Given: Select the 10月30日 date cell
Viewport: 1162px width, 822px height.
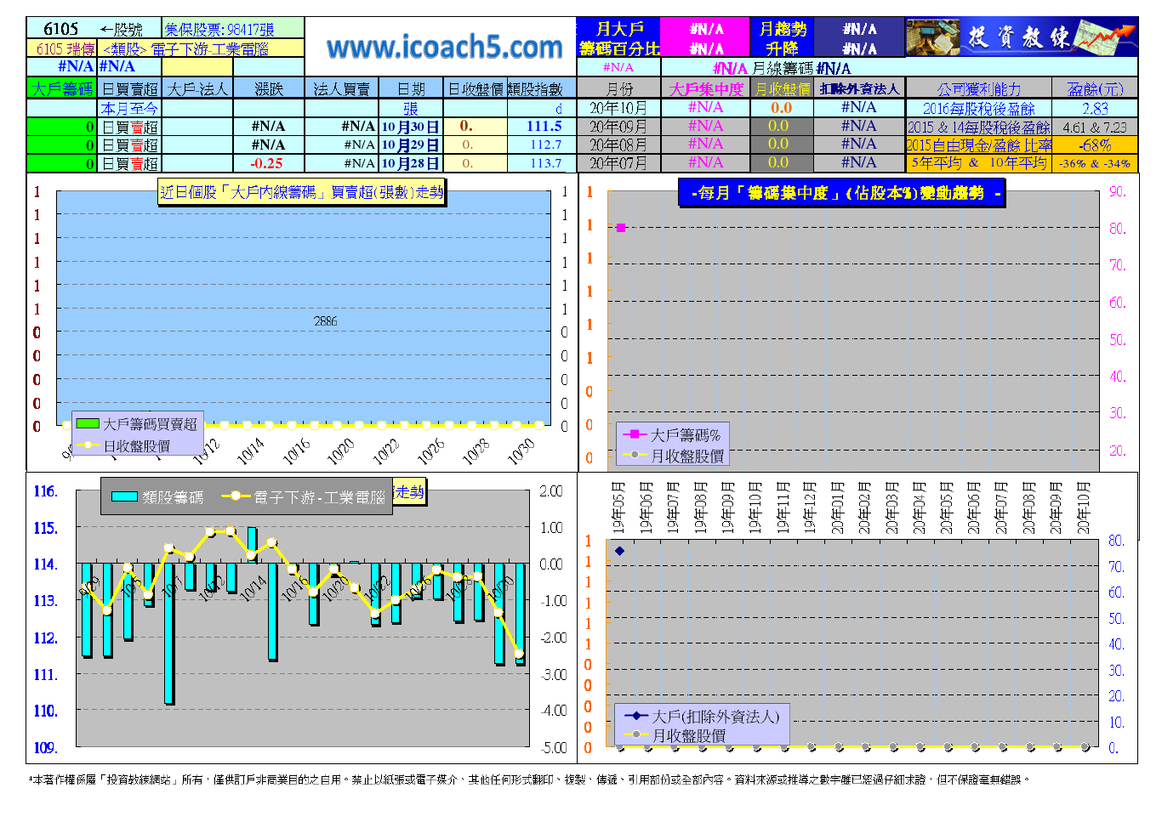Looking at the screenshot, I should [410, 127].
